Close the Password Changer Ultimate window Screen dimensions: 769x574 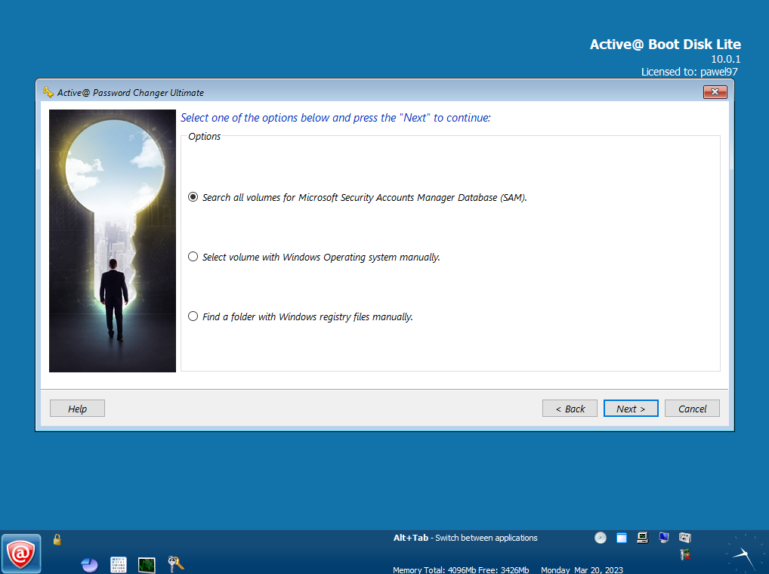tap(715, 91)
